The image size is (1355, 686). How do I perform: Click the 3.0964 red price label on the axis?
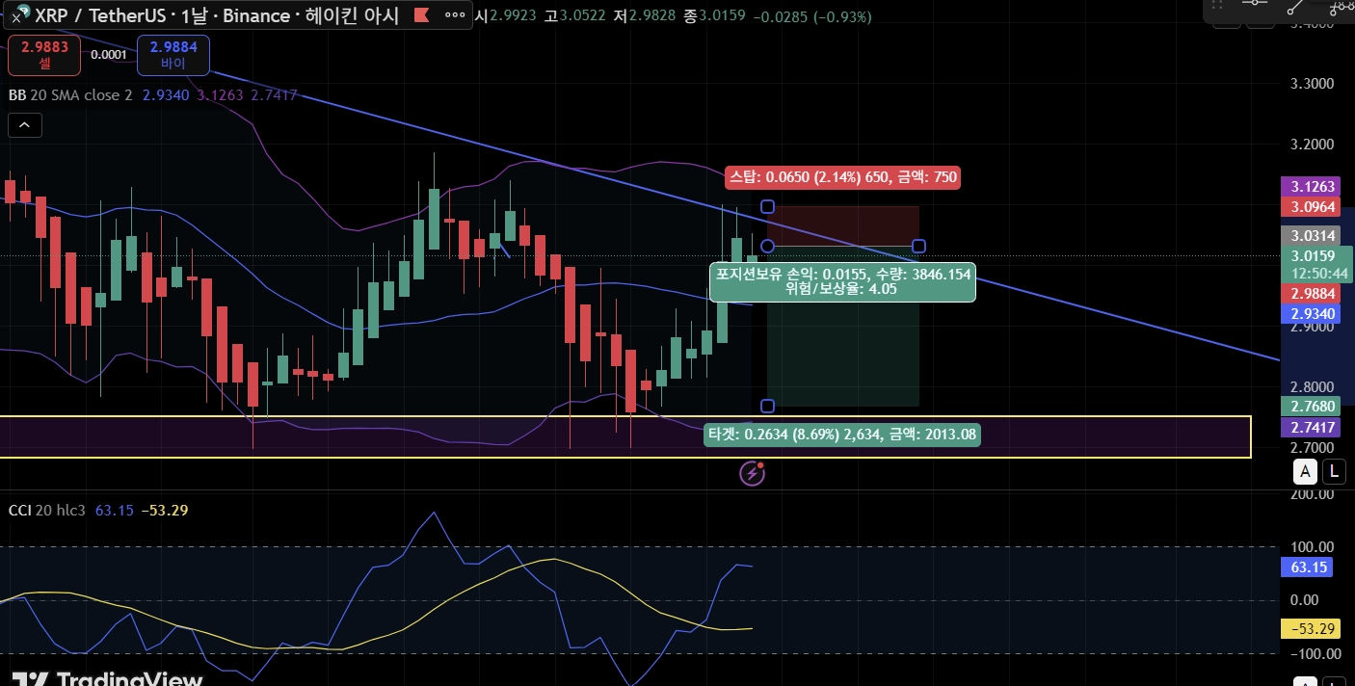click(x=1312, y=207)
